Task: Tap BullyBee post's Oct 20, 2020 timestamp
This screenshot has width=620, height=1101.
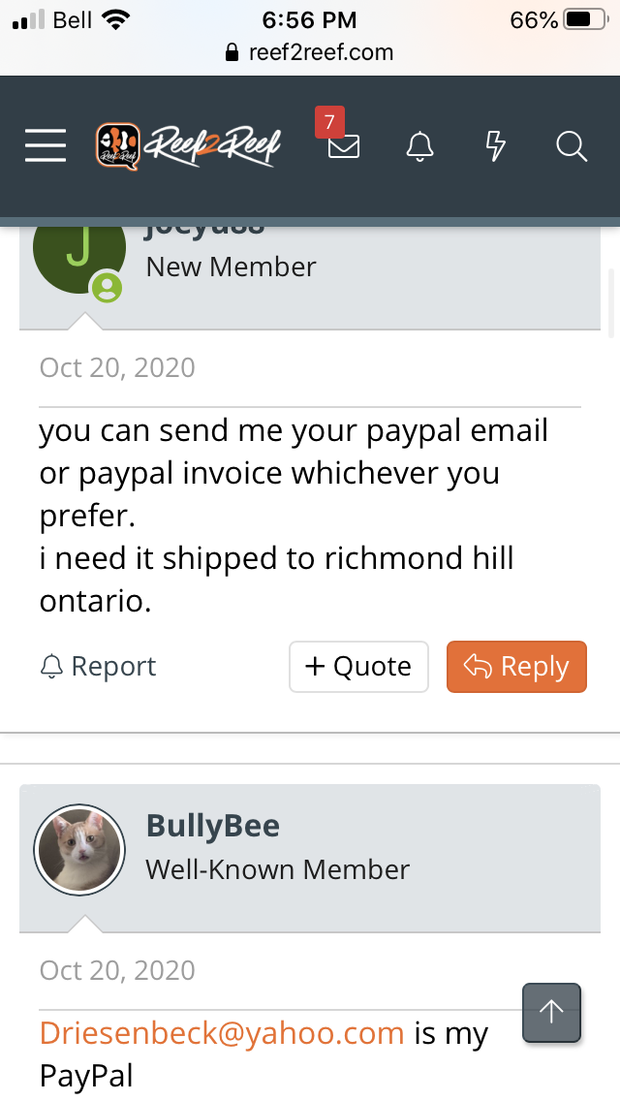Action: coord(117,970)
